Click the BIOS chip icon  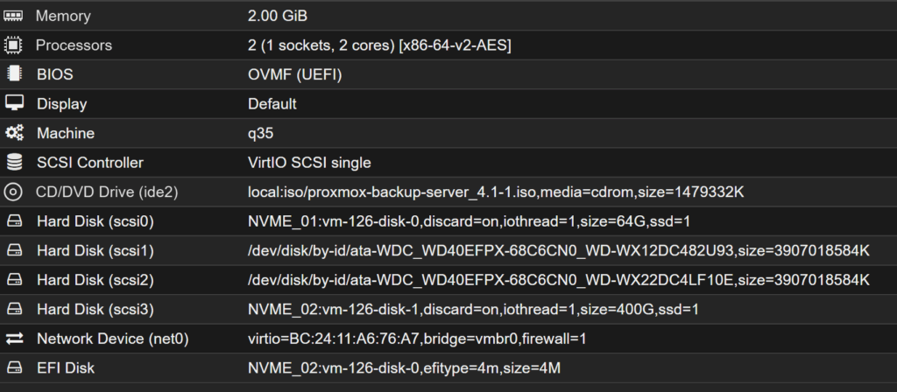13,74
